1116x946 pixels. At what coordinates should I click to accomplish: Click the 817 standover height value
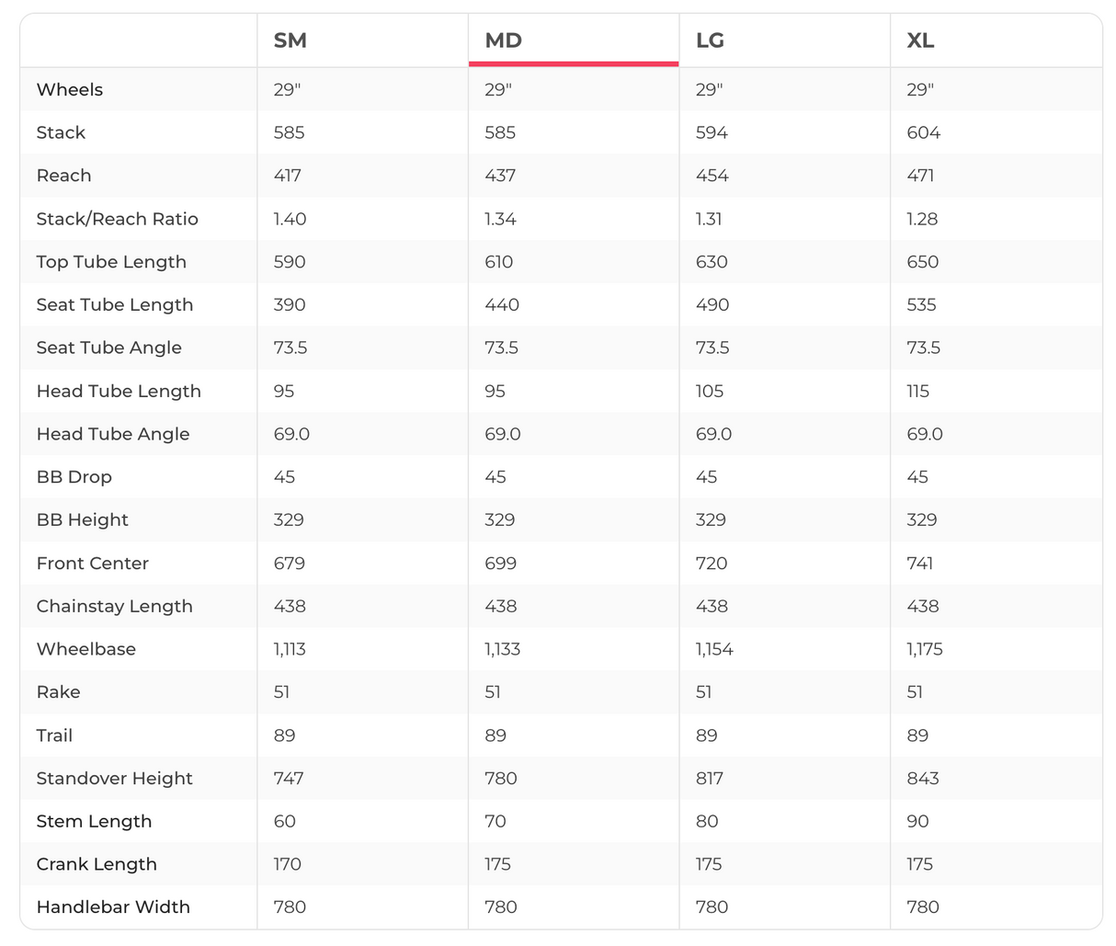tap(710, 779)
